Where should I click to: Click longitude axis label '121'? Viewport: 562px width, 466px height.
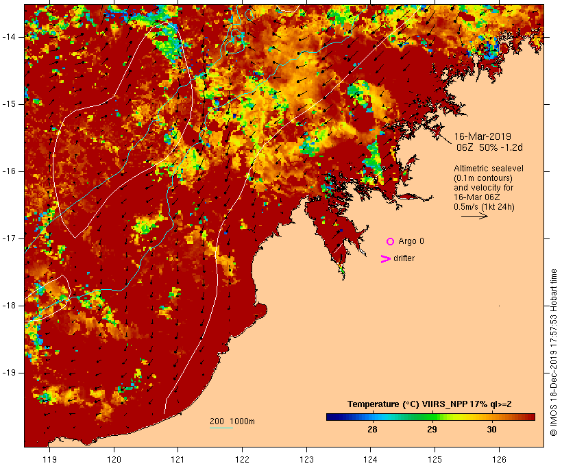tap(178, 459)
